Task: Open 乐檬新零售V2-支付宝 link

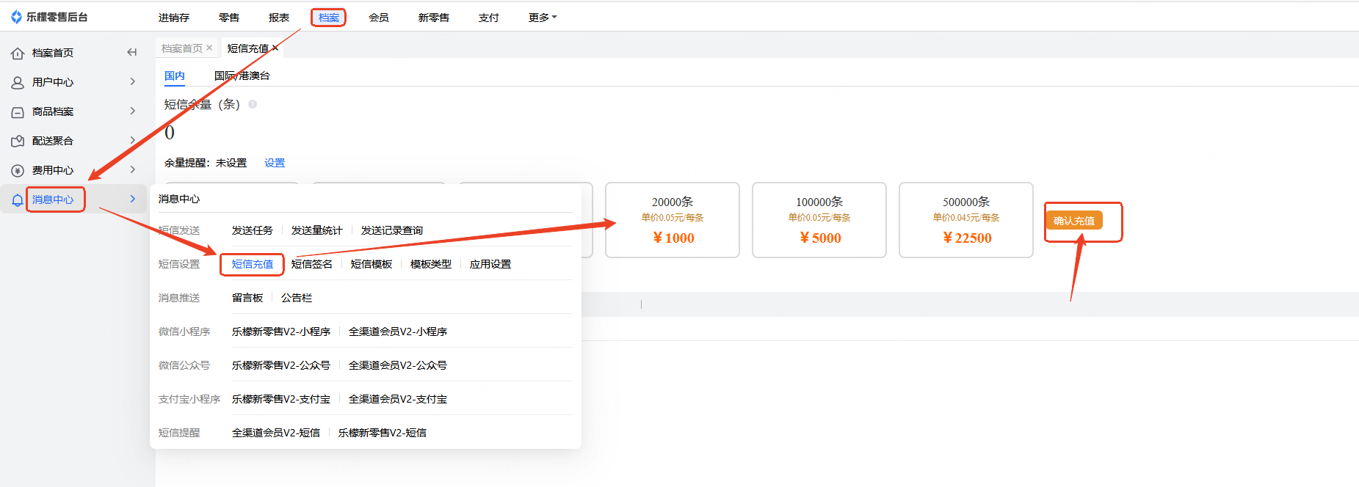Action: 281,399
